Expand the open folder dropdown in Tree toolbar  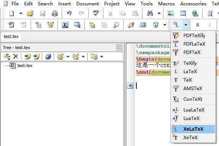pyautogui.click(x=68, y=57)
